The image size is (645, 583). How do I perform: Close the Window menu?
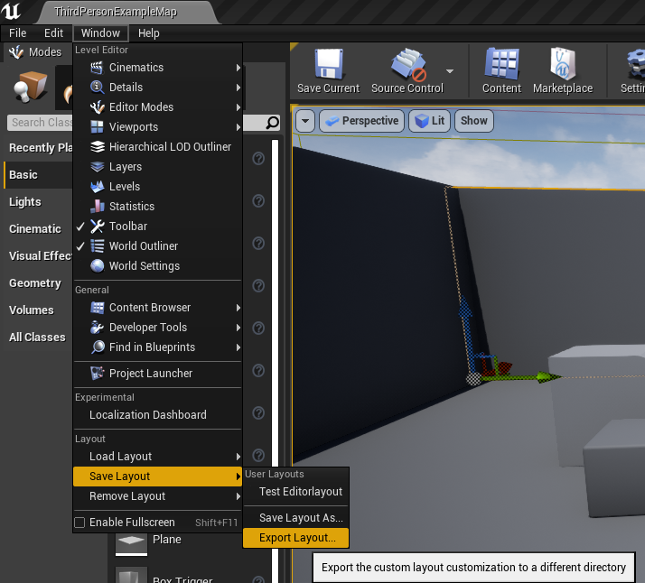pyautogui.click(x=100, y=32)
